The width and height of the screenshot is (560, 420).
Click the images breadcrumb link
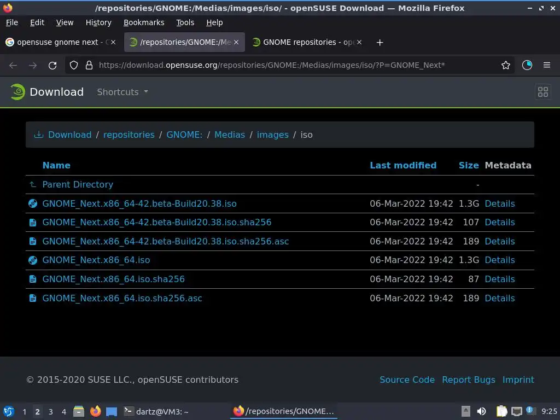coord(272,135)
